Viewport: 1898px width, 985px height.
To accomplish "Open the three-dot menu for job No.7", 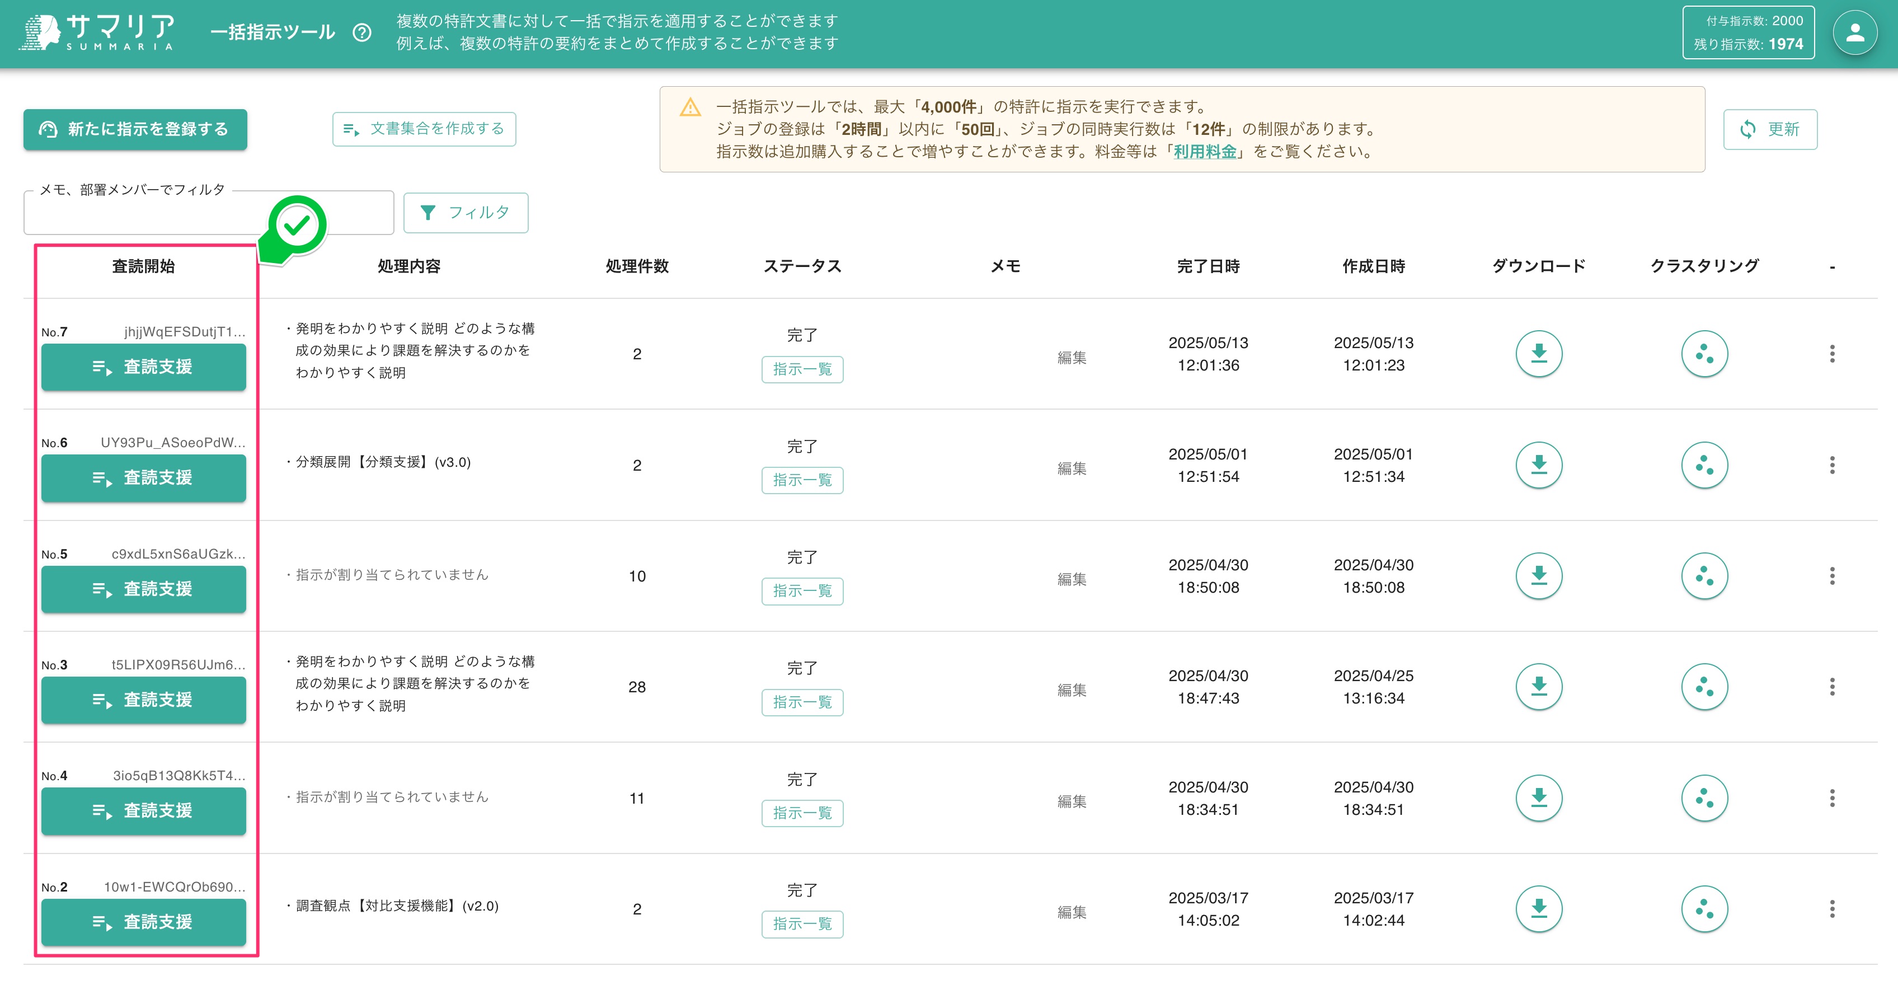I will tap(1834, 354).
